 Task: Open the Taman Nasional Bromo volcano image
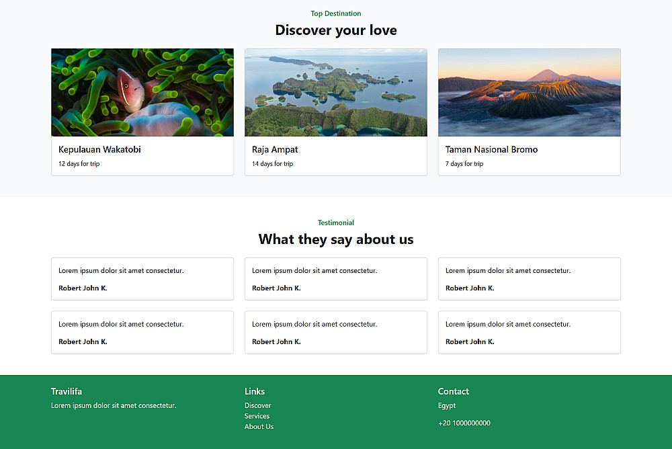point(530,92)
